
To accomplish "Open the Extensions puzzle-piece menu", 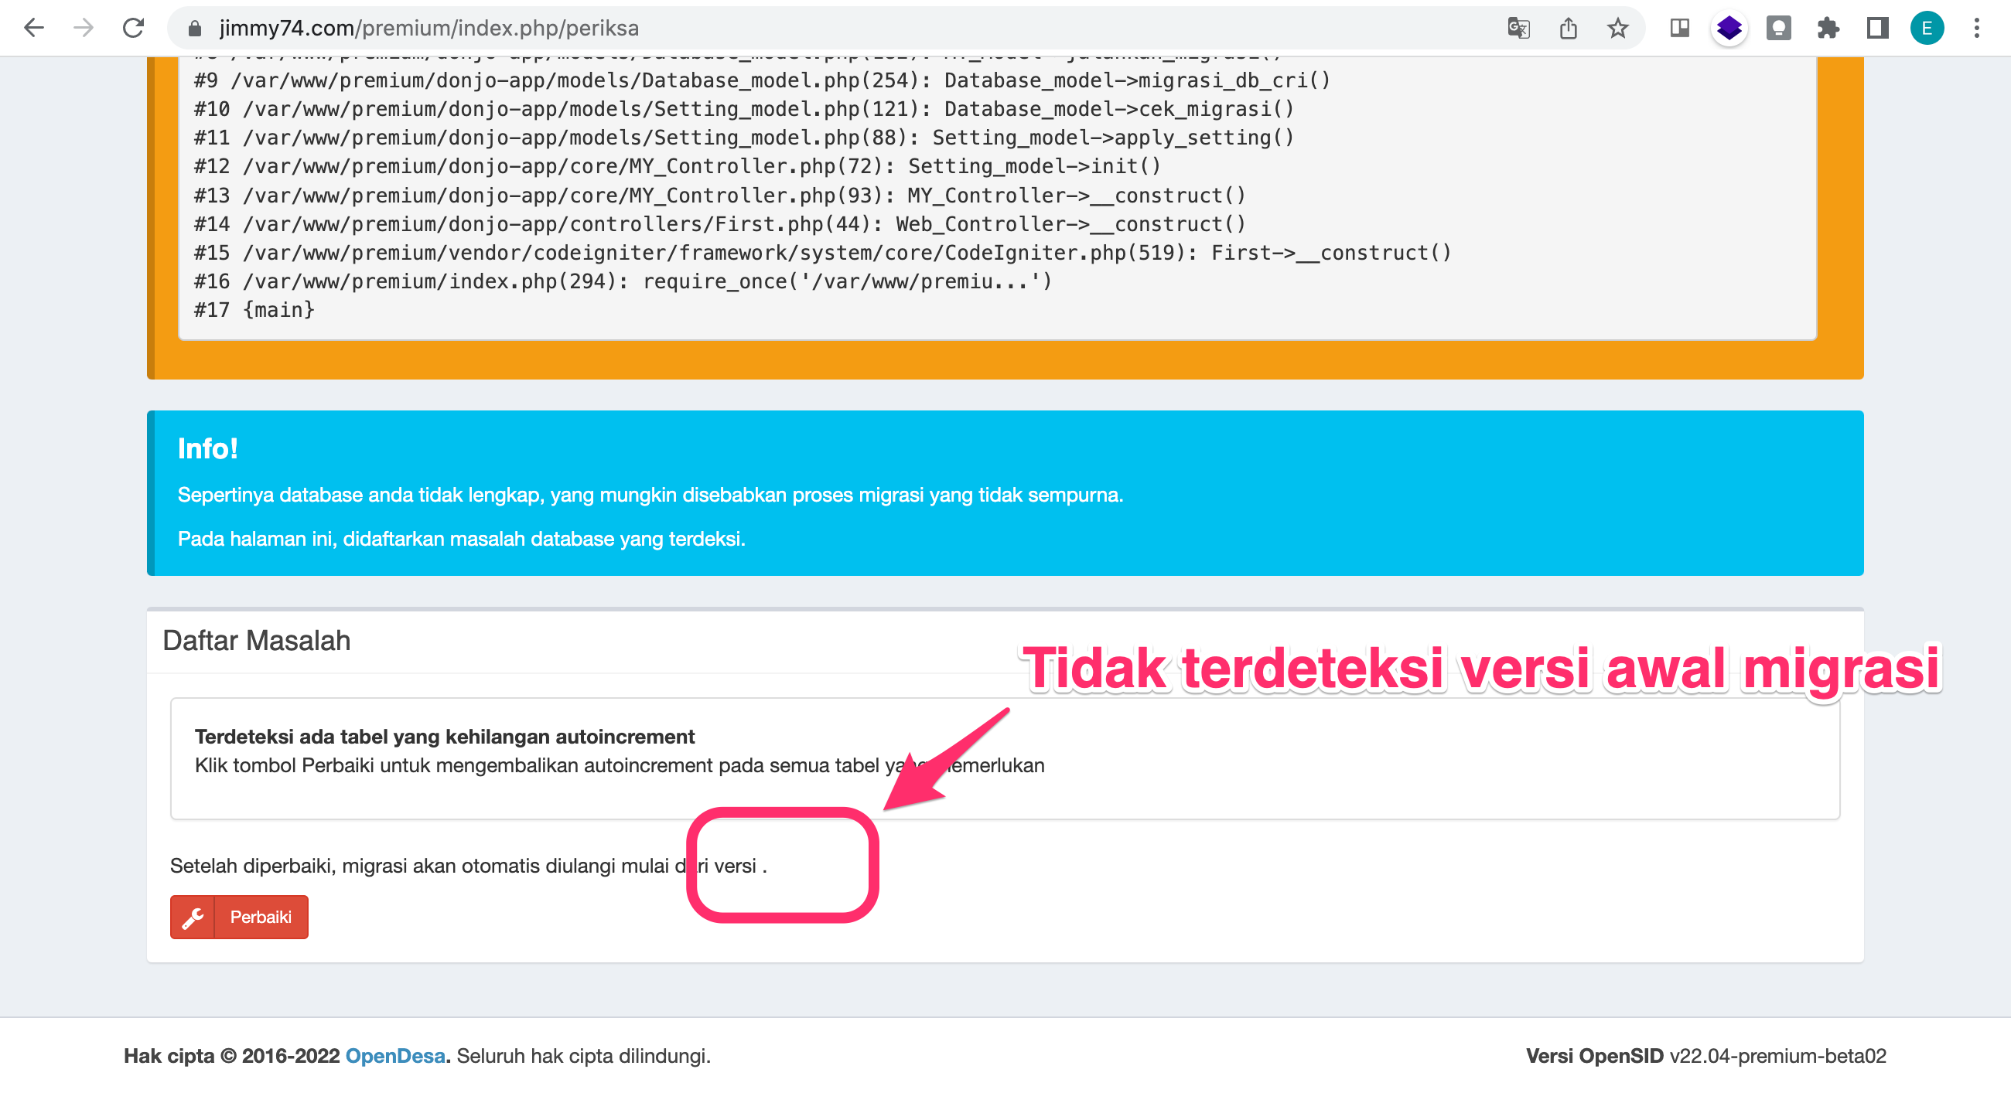I will [1829, 28].
